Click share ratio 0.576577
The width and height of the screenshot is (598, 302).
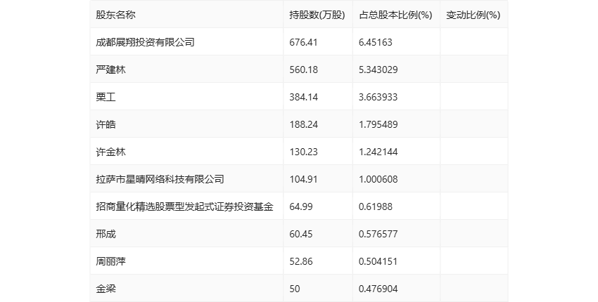(378, 234)
